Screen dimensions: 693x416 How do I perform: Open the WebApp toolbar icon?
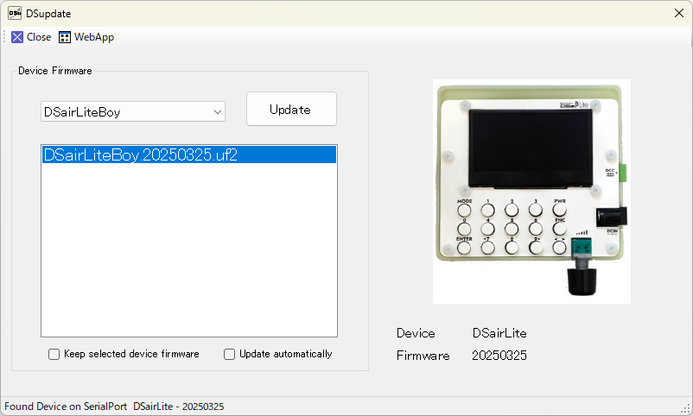tap(65, 37)
